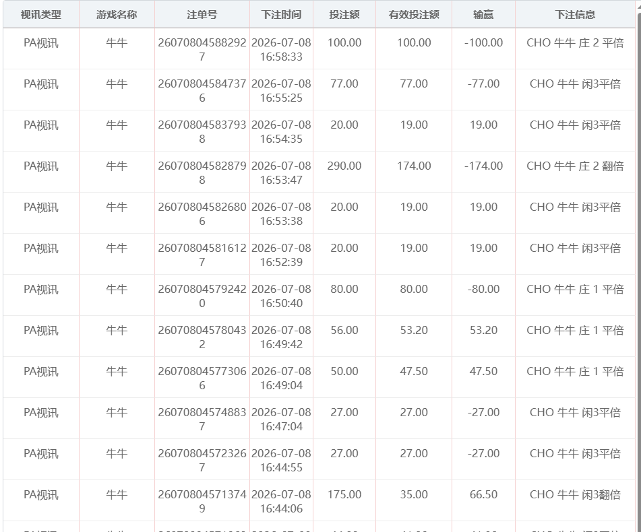The width and height of the screenshot is (641, 532).
Task: Click bet time 2026-07-08 16:55:25
Action: pyautogui.click(x=281, y=91)
